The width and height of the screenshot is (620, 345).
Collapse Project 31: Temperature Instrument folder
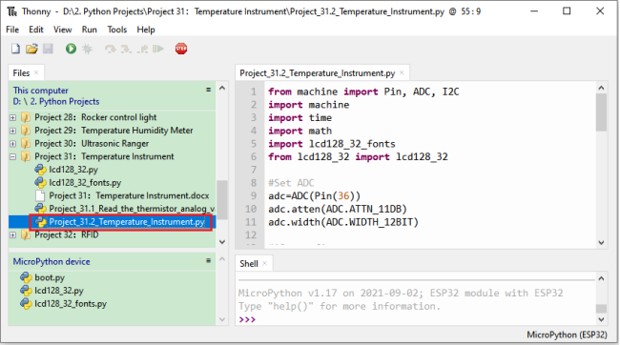[13, 157]
